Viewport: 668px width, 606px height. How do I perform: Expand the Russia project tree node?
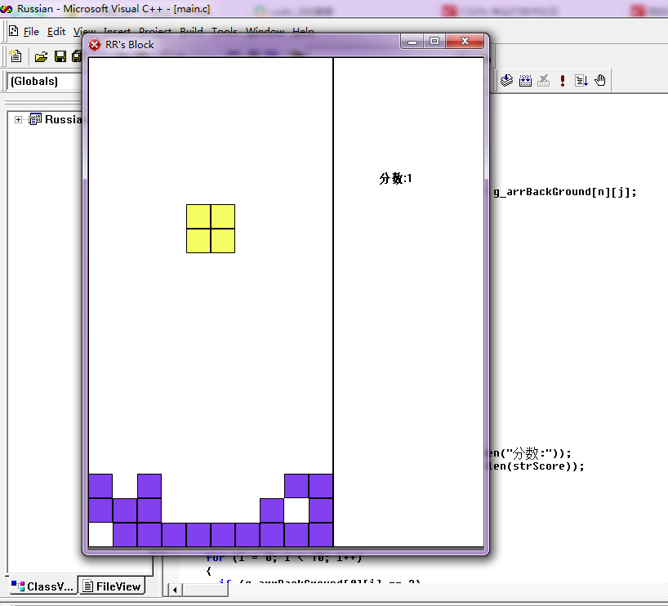click(18, 120)
